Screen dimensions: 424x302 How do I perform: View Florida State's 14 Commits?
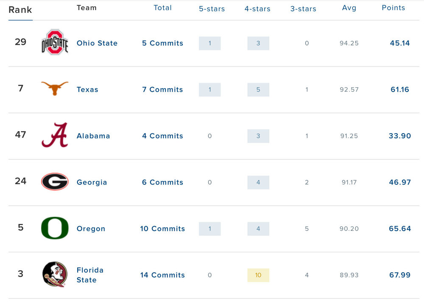coord(162,275)
